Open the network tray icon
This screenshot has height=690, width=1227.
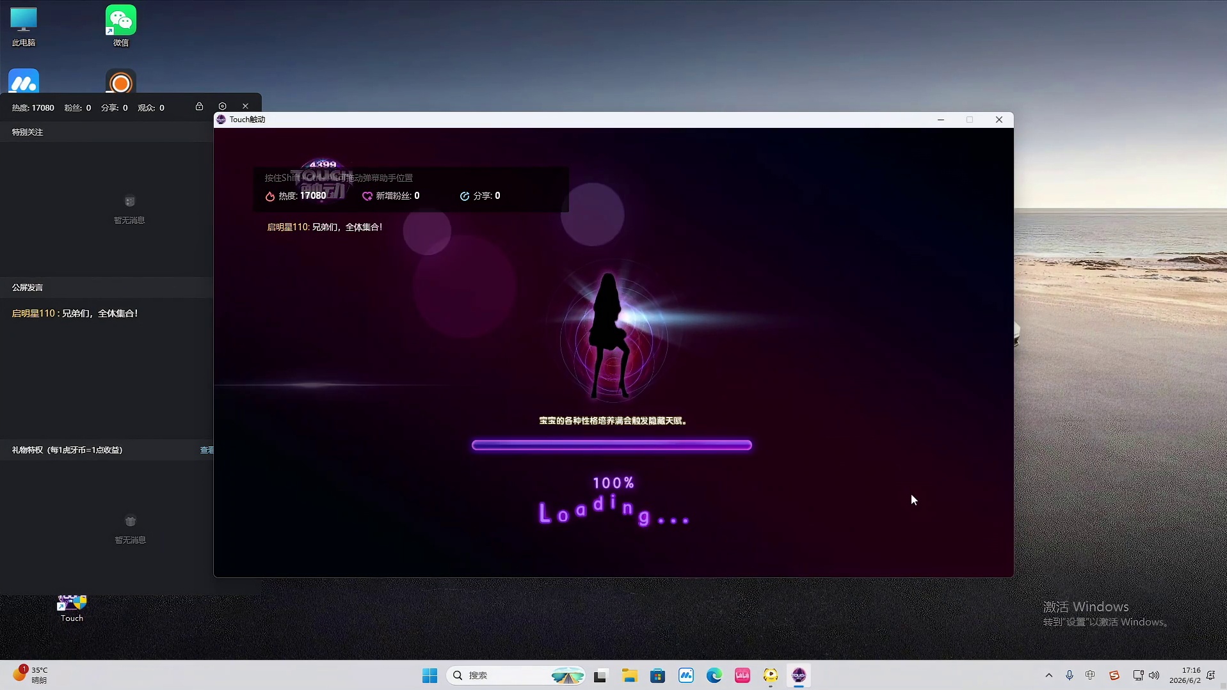pyautogui.click(x=1138, y=675)
